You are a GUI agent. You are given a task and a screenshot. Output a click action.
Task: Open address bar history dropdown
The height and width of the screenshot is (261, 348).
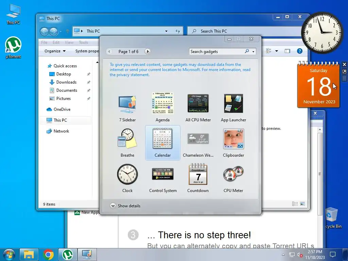pos(166,31)
